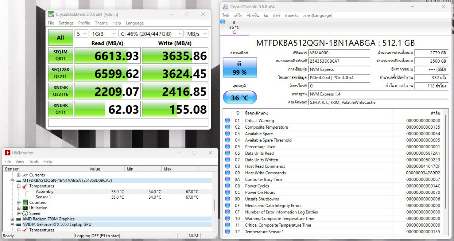Click the Sensor column header in HWMonitor
The width and height of the screenshot is (454, 241).
click(x=45, y=169)
